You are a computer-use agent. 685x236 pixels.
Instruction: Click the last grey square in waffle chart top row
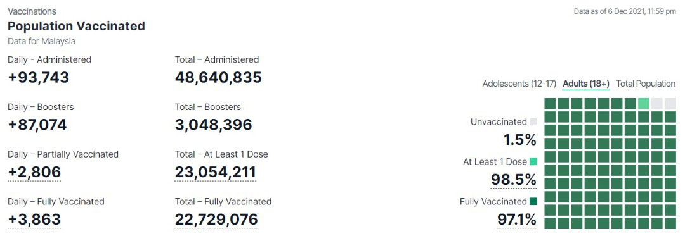(x=670, y=104)
